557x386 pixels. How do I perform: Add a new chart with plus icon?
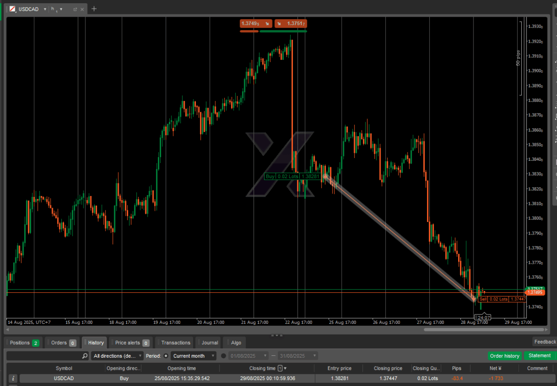tap(94, 9)
